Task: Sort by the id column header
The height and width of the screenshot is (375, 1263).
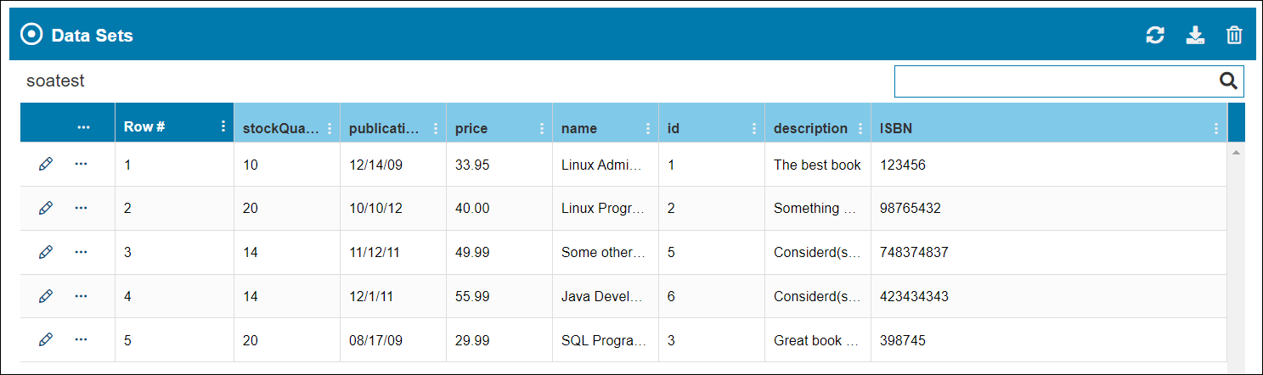Action: point(674,129)
